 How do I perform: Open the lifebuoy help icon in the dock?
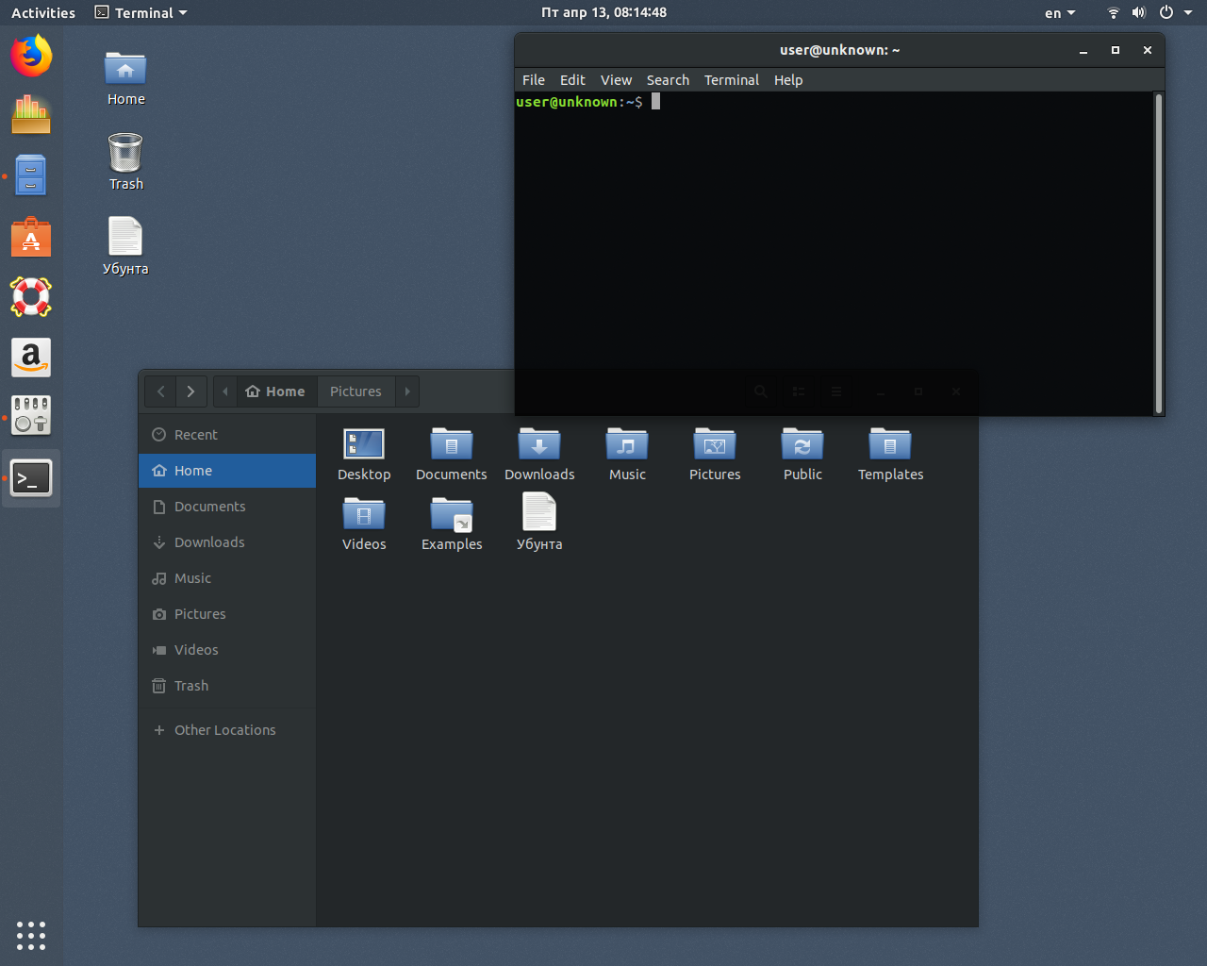[31, 297]
